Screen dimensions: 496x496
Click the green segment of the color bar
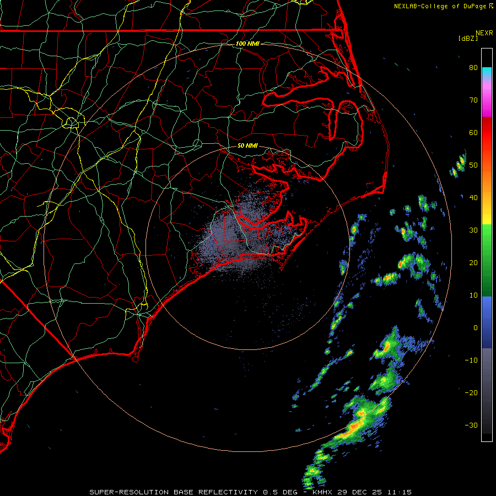pyautogui.click(x=487, y=260)
